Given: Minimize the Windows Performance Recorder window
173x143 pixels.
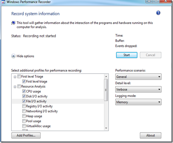Looking at the screenshot, I should tap(149, 1).
